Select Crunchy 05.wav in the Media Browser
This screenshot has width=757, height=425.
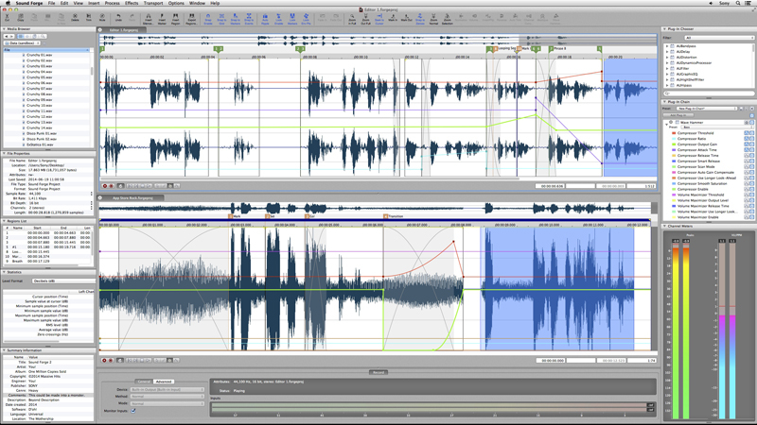point(39,77)
